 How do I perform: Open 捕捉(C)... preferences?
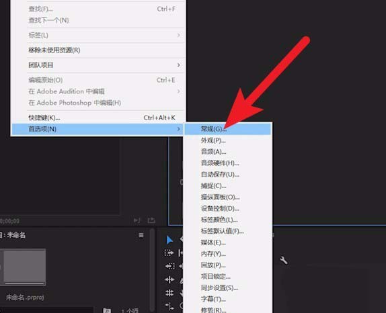pyautogui.click(x=228, y=185)
